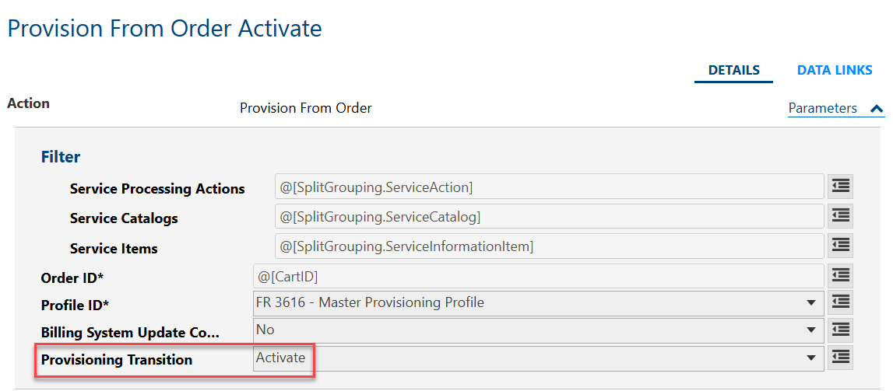This screenshot has height=391, width=893.
Task: Click the list icon beside Order ID
Action: tap(840, 275)
